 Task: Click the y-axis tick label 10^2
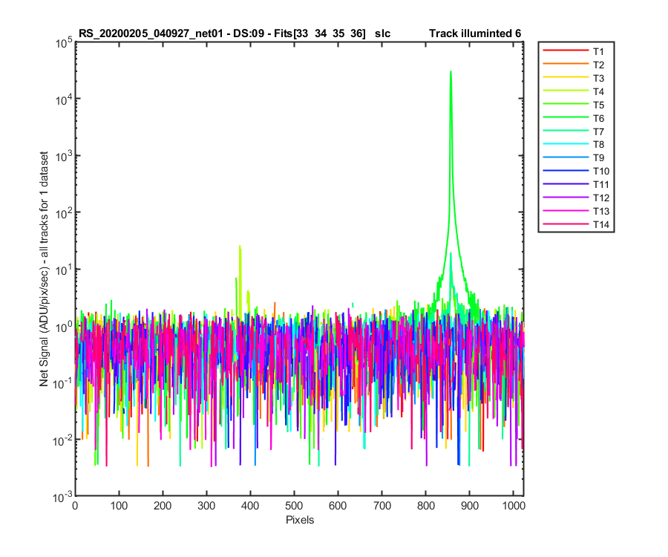coord(64,213)
